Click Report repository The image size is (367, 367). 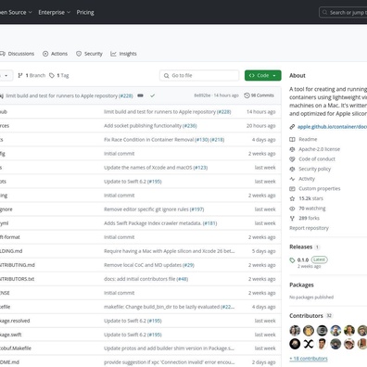309,228
